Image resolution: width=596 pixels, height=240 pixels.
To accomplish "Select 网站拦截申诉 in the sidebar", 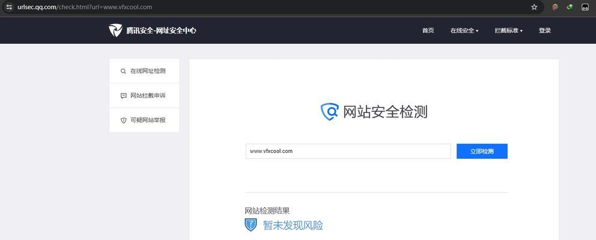I will (x=144, y=95).
